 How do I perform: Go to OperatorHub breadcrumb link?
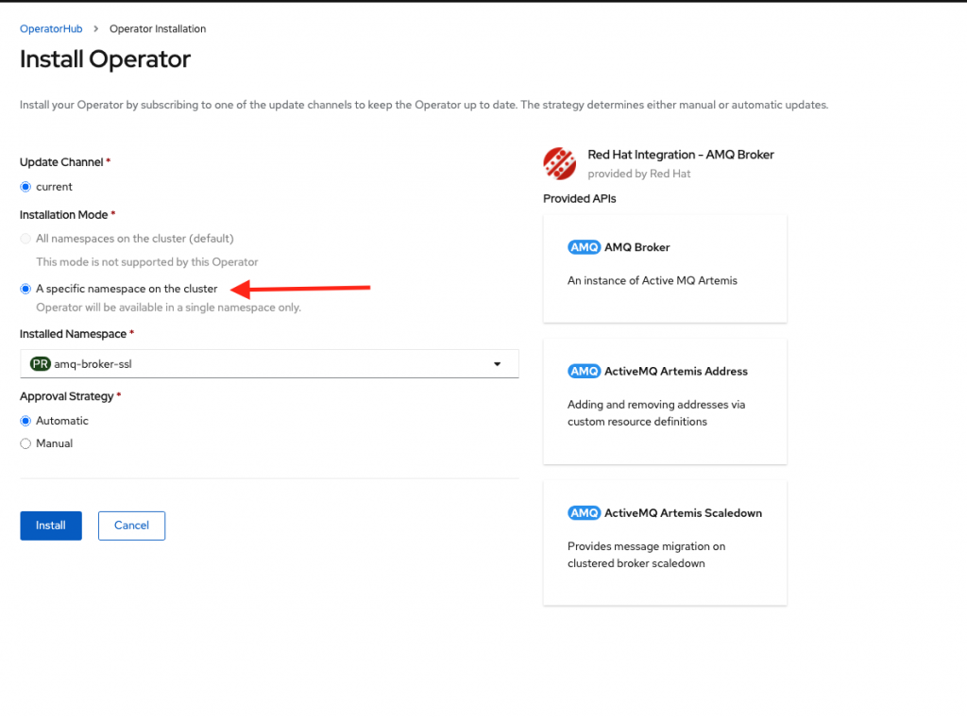click(x=51, y=29)
